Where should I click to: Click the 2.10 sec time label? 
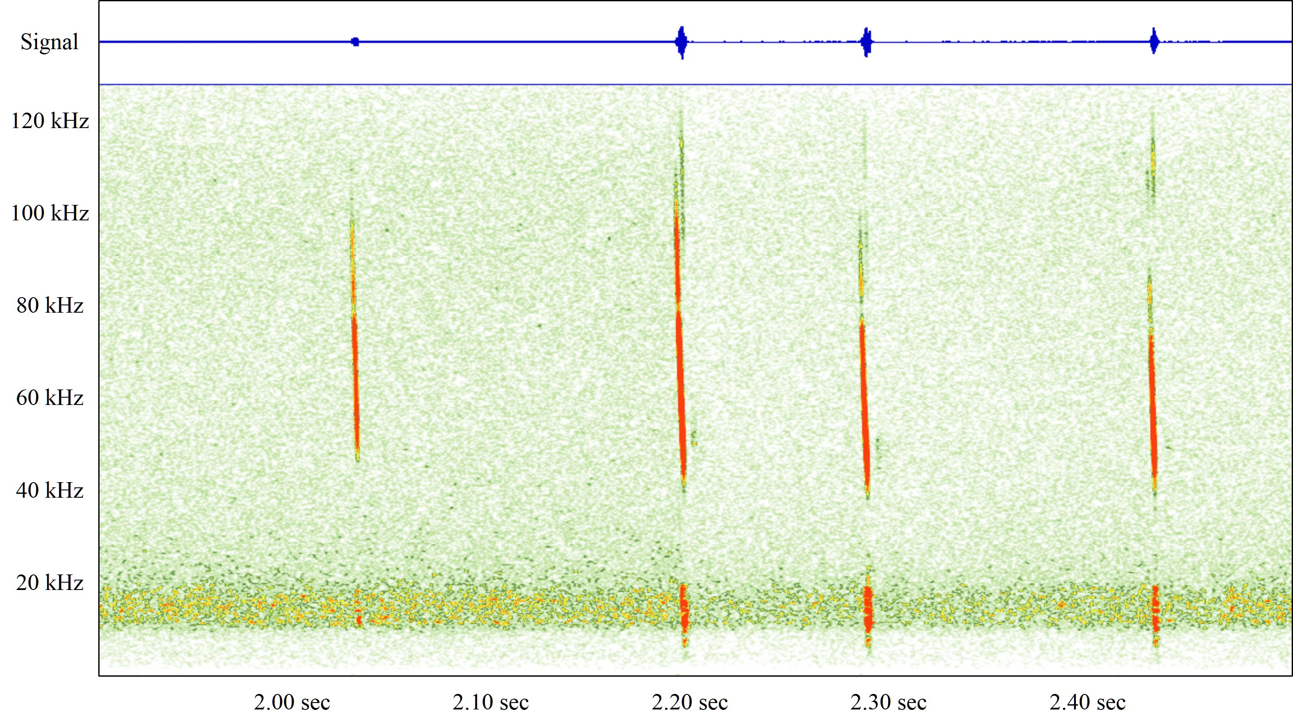click(x=491, y=702)
